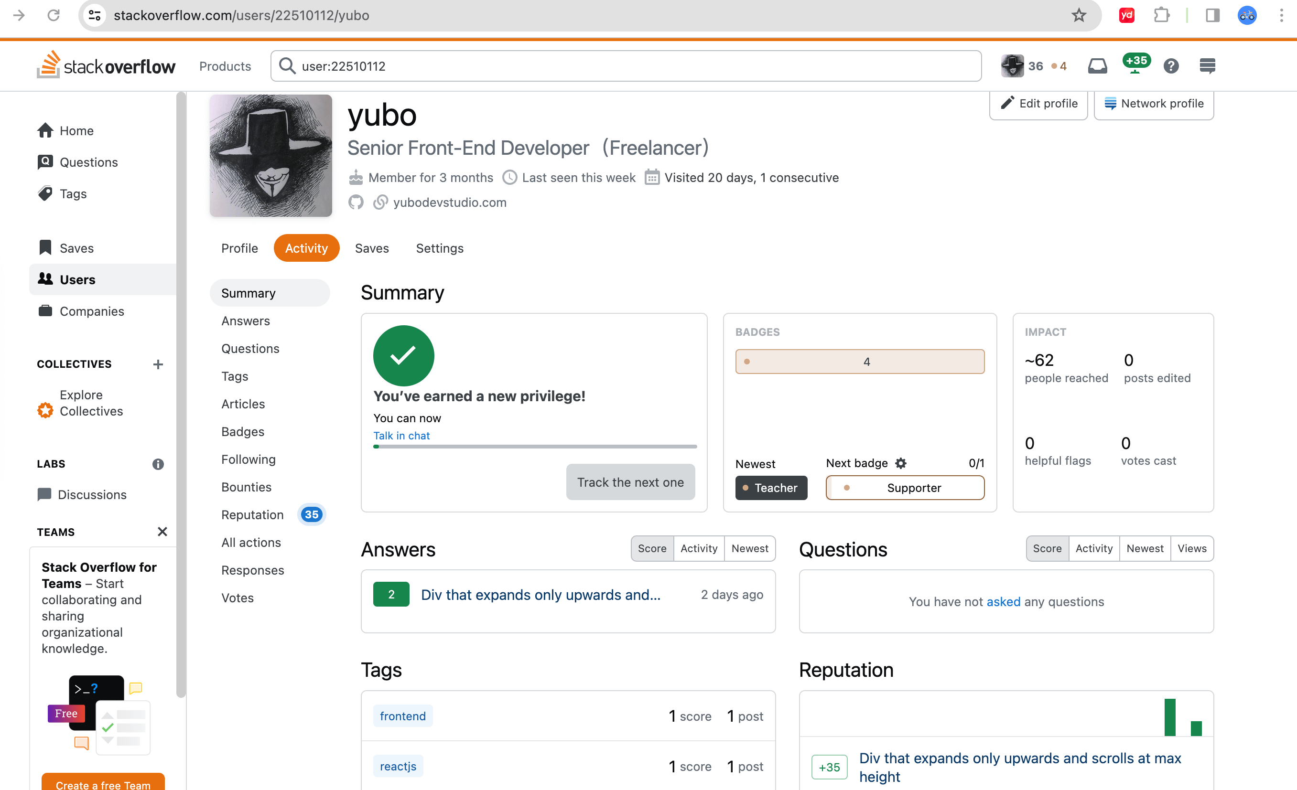Select the Score tab under Answers
Image resolution: width=1297 pixels, height=790 pixels.
(652, 548)
